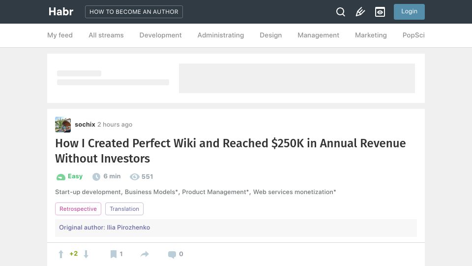Open the Business Models hub link
Screen dimensions: 472x266
(151, 192)
